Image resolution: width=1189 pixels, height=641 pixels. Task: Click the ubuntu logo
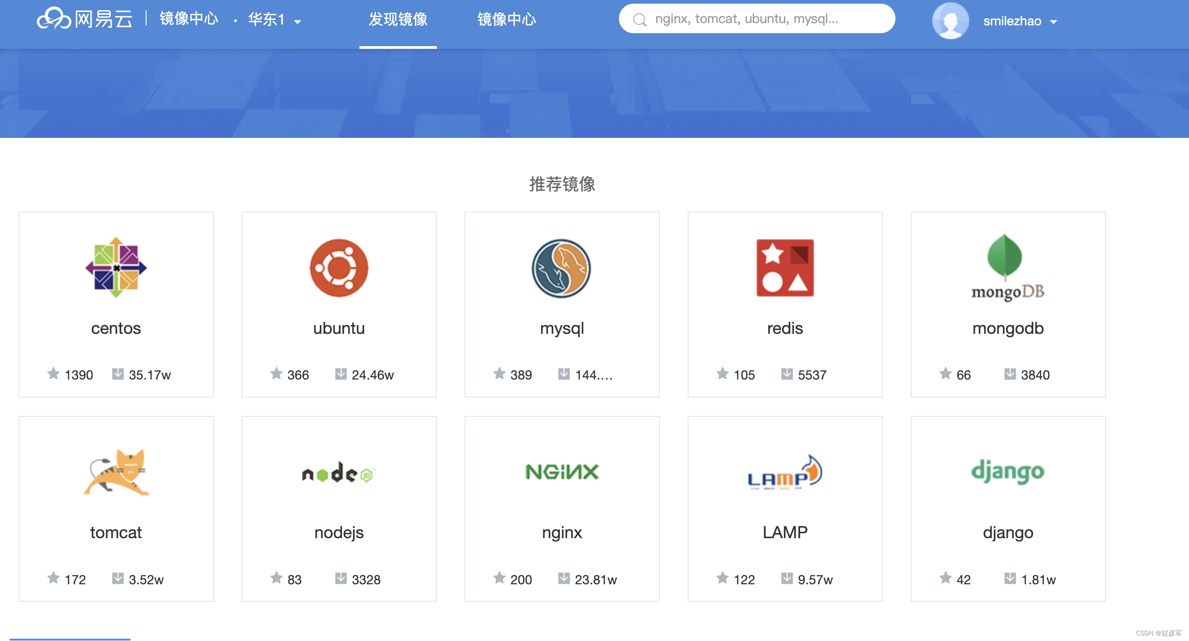[339, 268]
